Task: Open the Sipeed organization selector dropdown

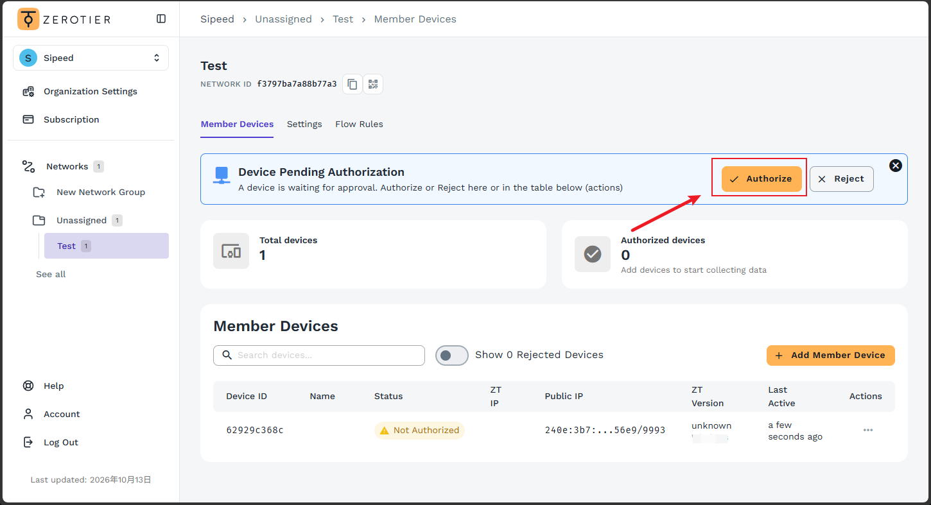Action: click(x=91, y=58)
